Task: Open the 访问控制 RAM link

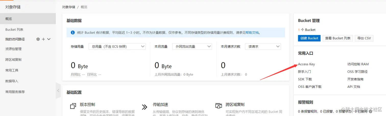Action: (358, 64)
